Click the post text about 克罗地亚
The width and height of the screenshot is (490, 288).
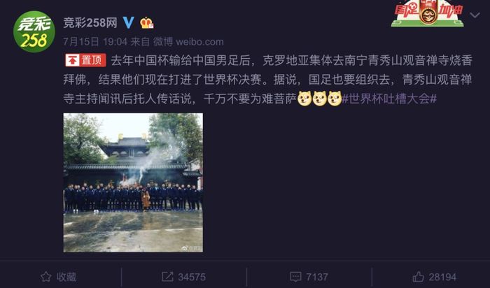tap(267, 80)
